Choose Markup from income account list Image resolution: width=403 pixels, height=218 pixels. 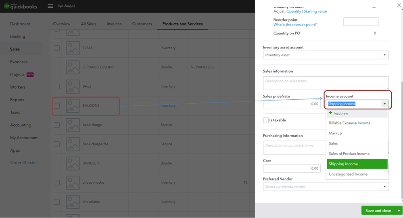point(357,133)
